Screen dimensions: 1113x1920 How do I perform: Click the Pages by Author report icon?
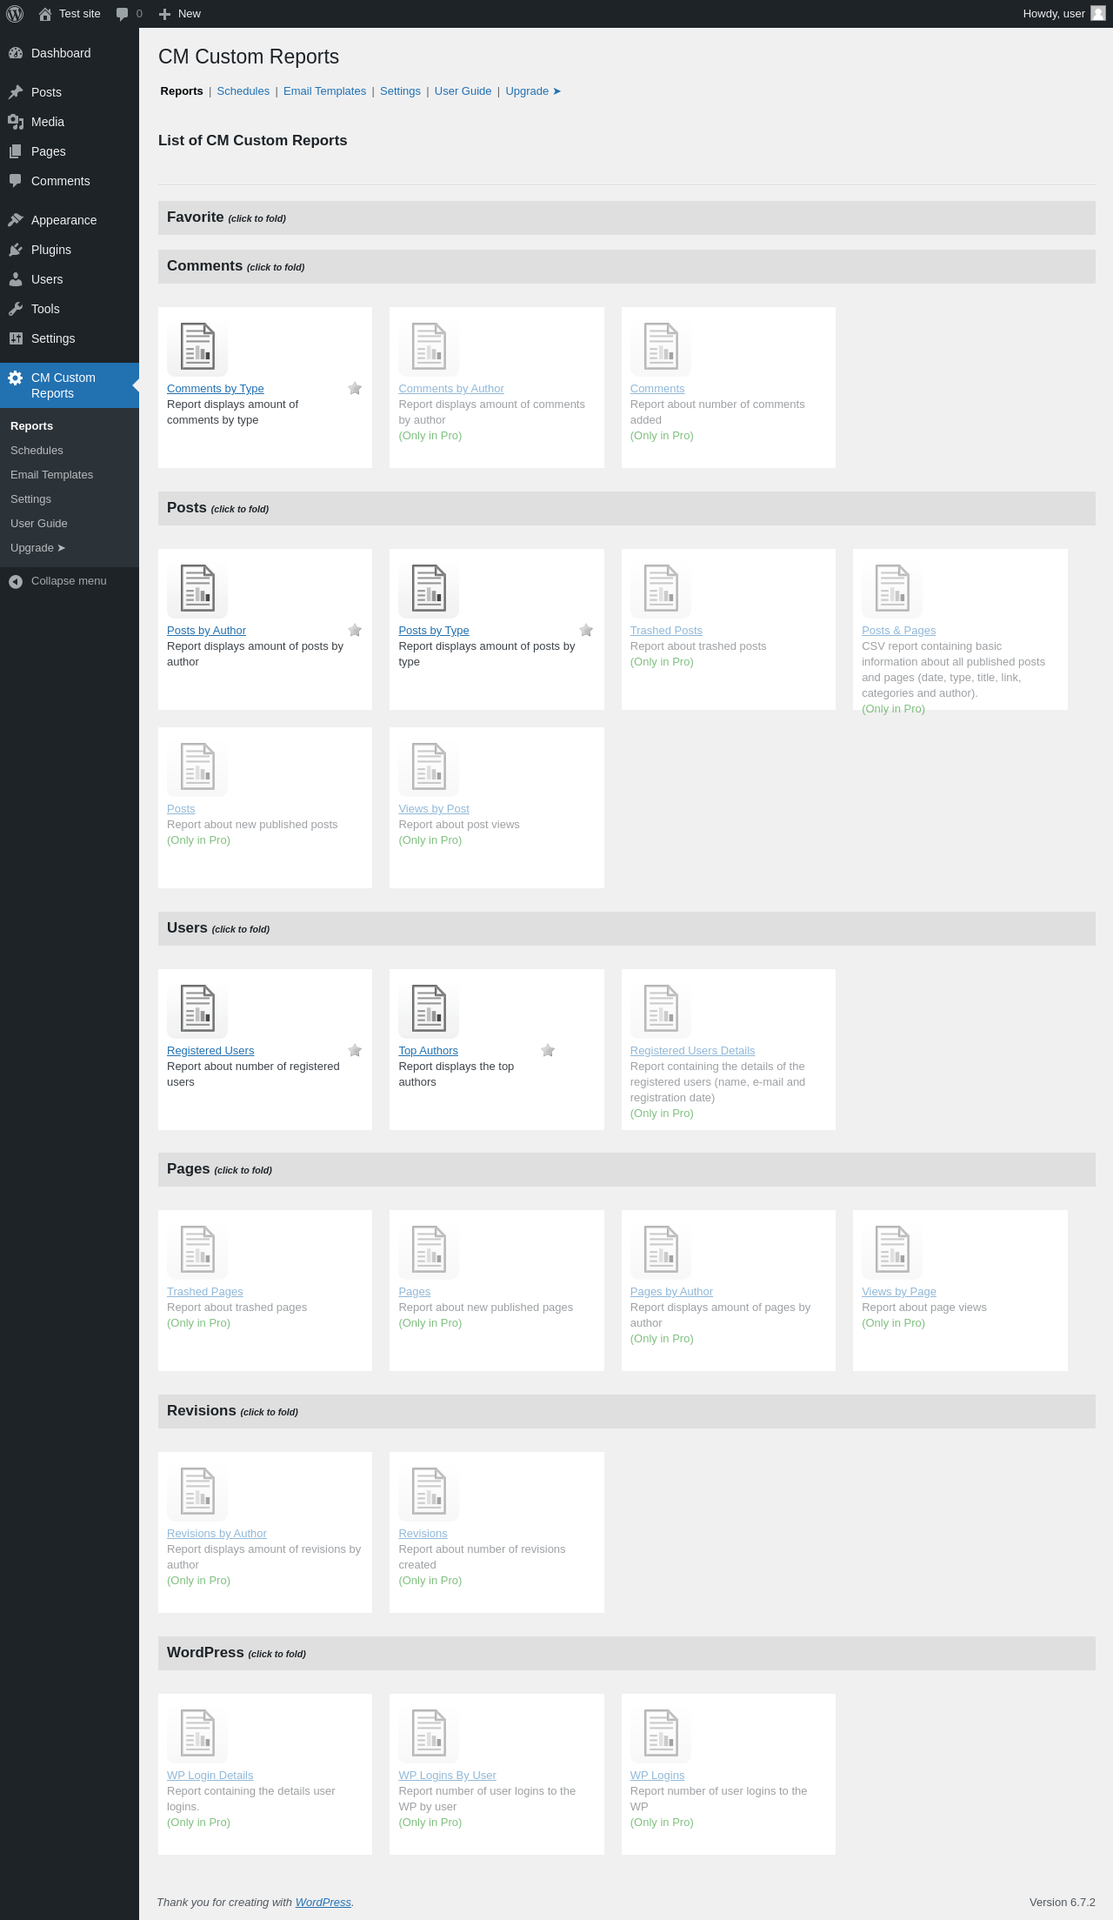click(661, 1249)
